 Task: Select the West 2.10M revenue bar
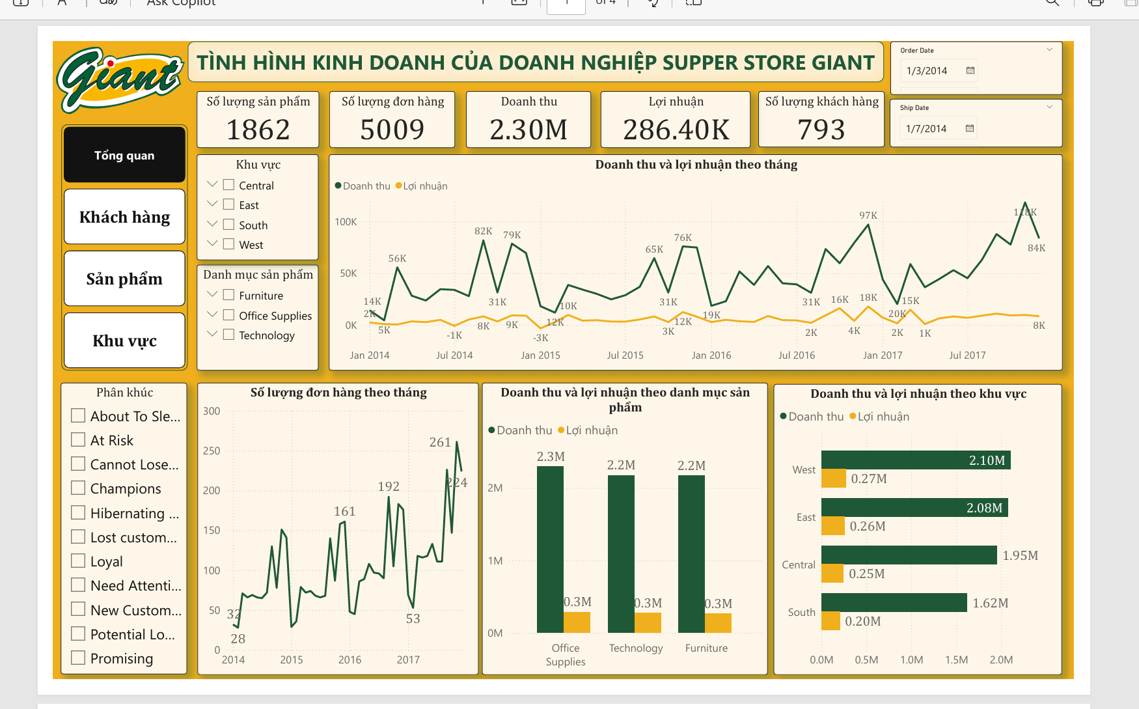tap(916, 460)
